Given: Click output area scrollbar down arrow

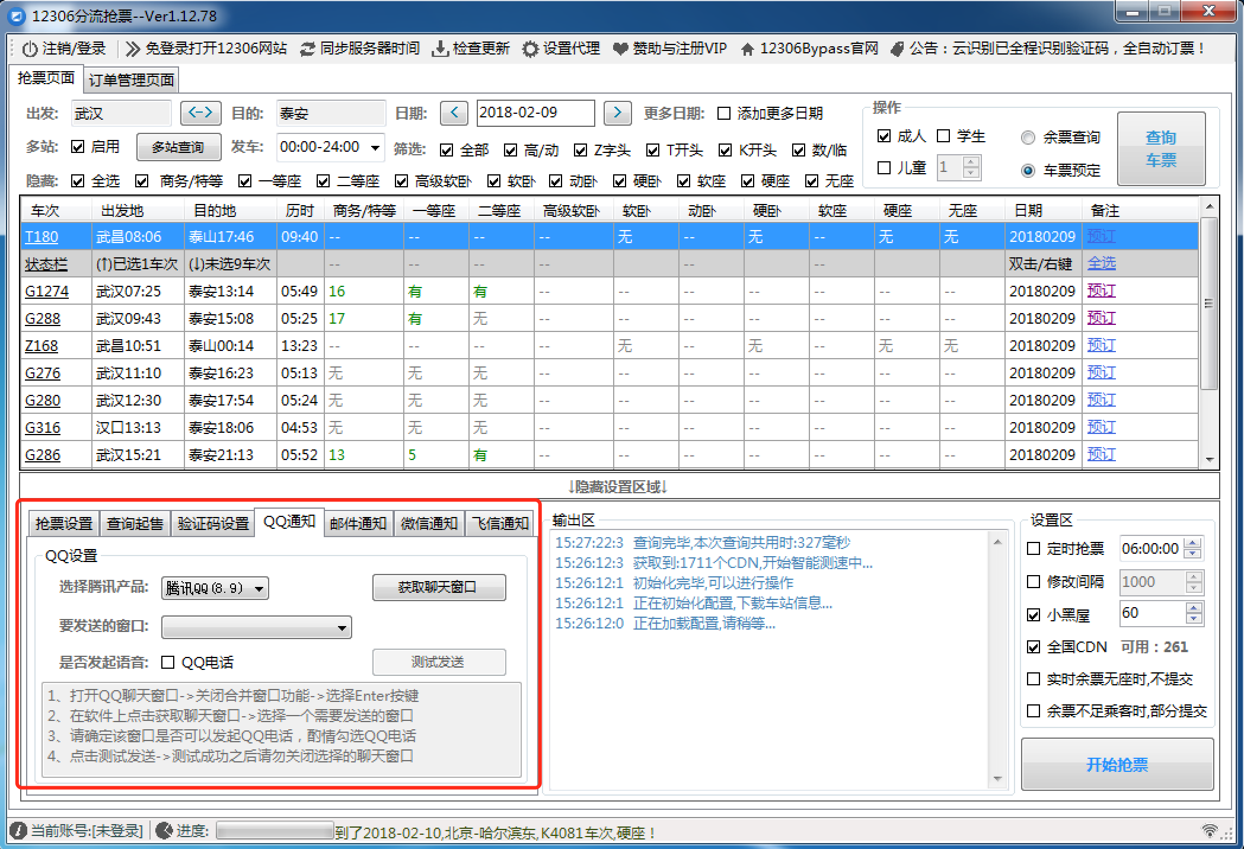Looking at the screenshot, I should pos(998,778).
